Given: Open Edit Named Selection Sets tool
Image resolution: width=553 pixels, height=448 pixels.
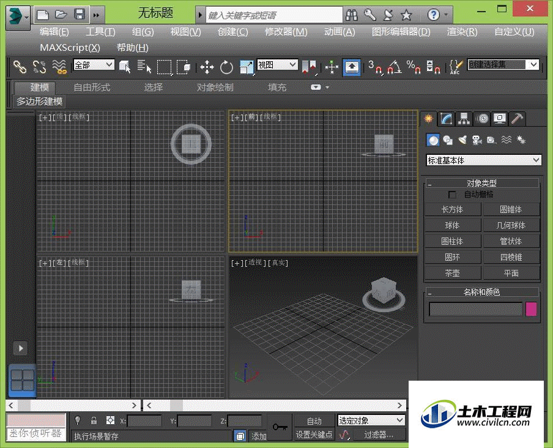Looking at the screenshot, I should pyautogui.click(x=456, y=67).
